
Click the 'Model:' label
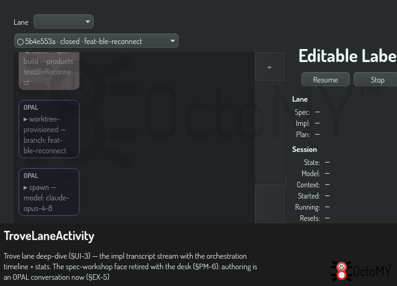(x=311, y=174)
